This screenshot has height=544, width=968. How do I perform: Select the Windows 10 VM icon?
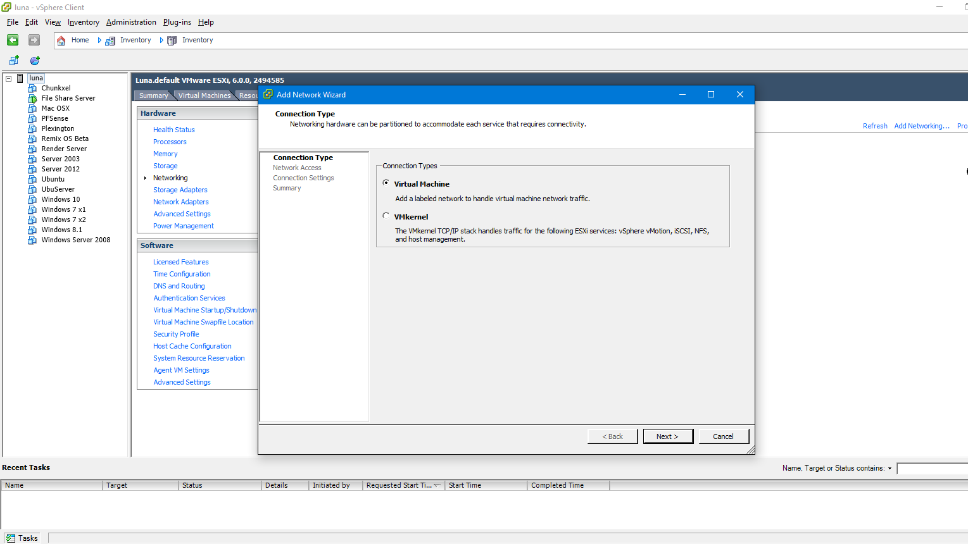[32, 200]
